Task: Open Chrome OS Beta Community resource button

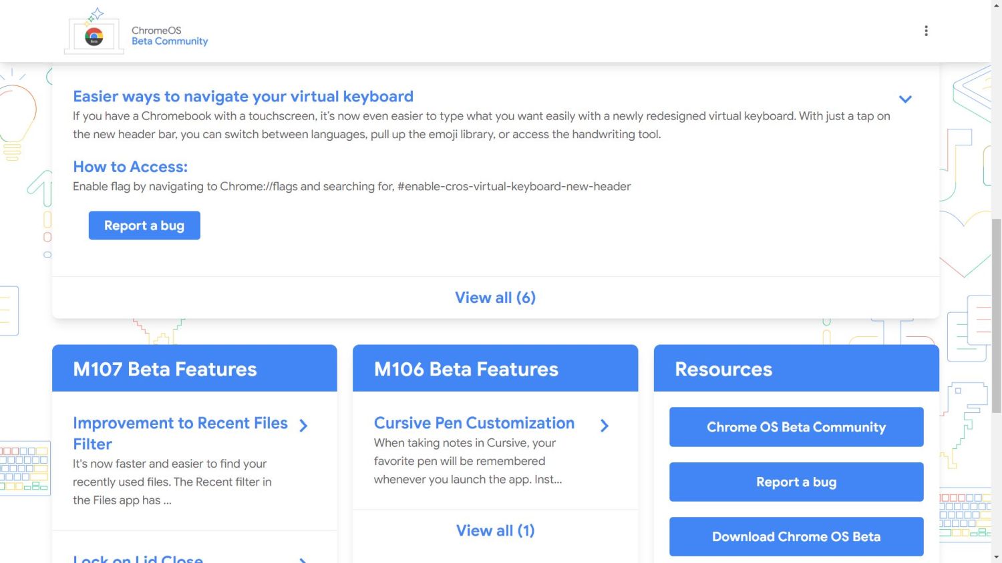Action: pyautogui.click(x=796, y=427)
